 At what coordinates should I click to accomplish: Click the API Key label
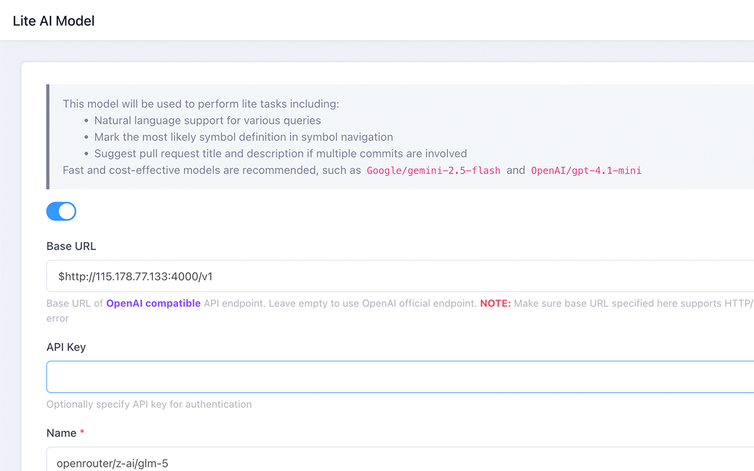pos(66,347)
